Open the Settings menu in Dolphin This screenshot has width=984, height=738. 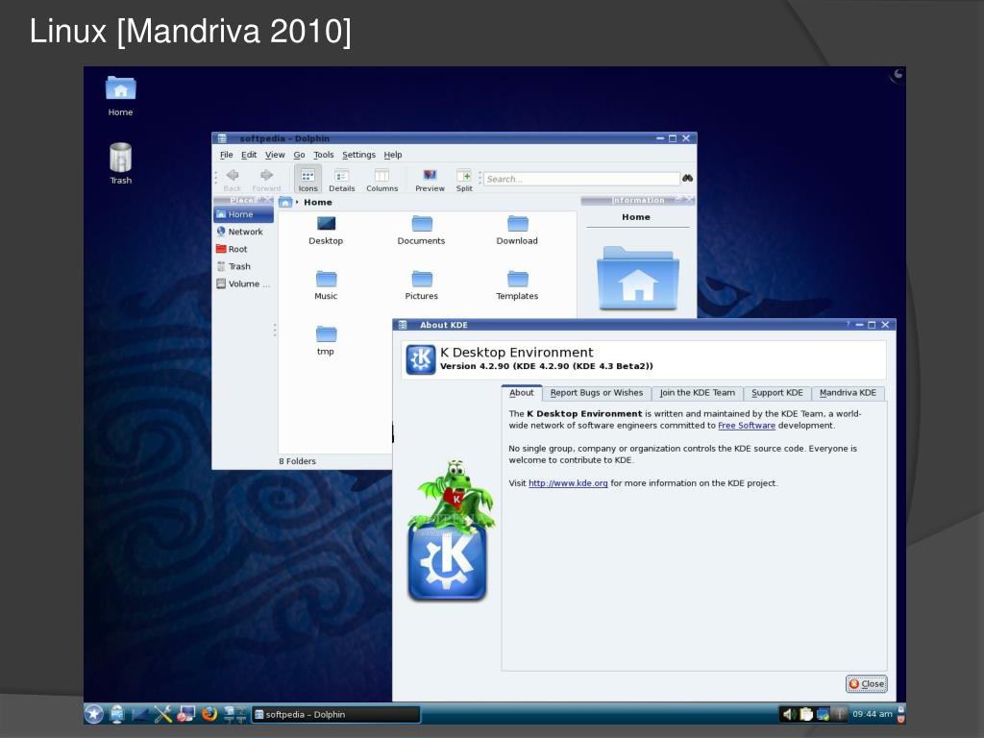(x=359, y=155)
